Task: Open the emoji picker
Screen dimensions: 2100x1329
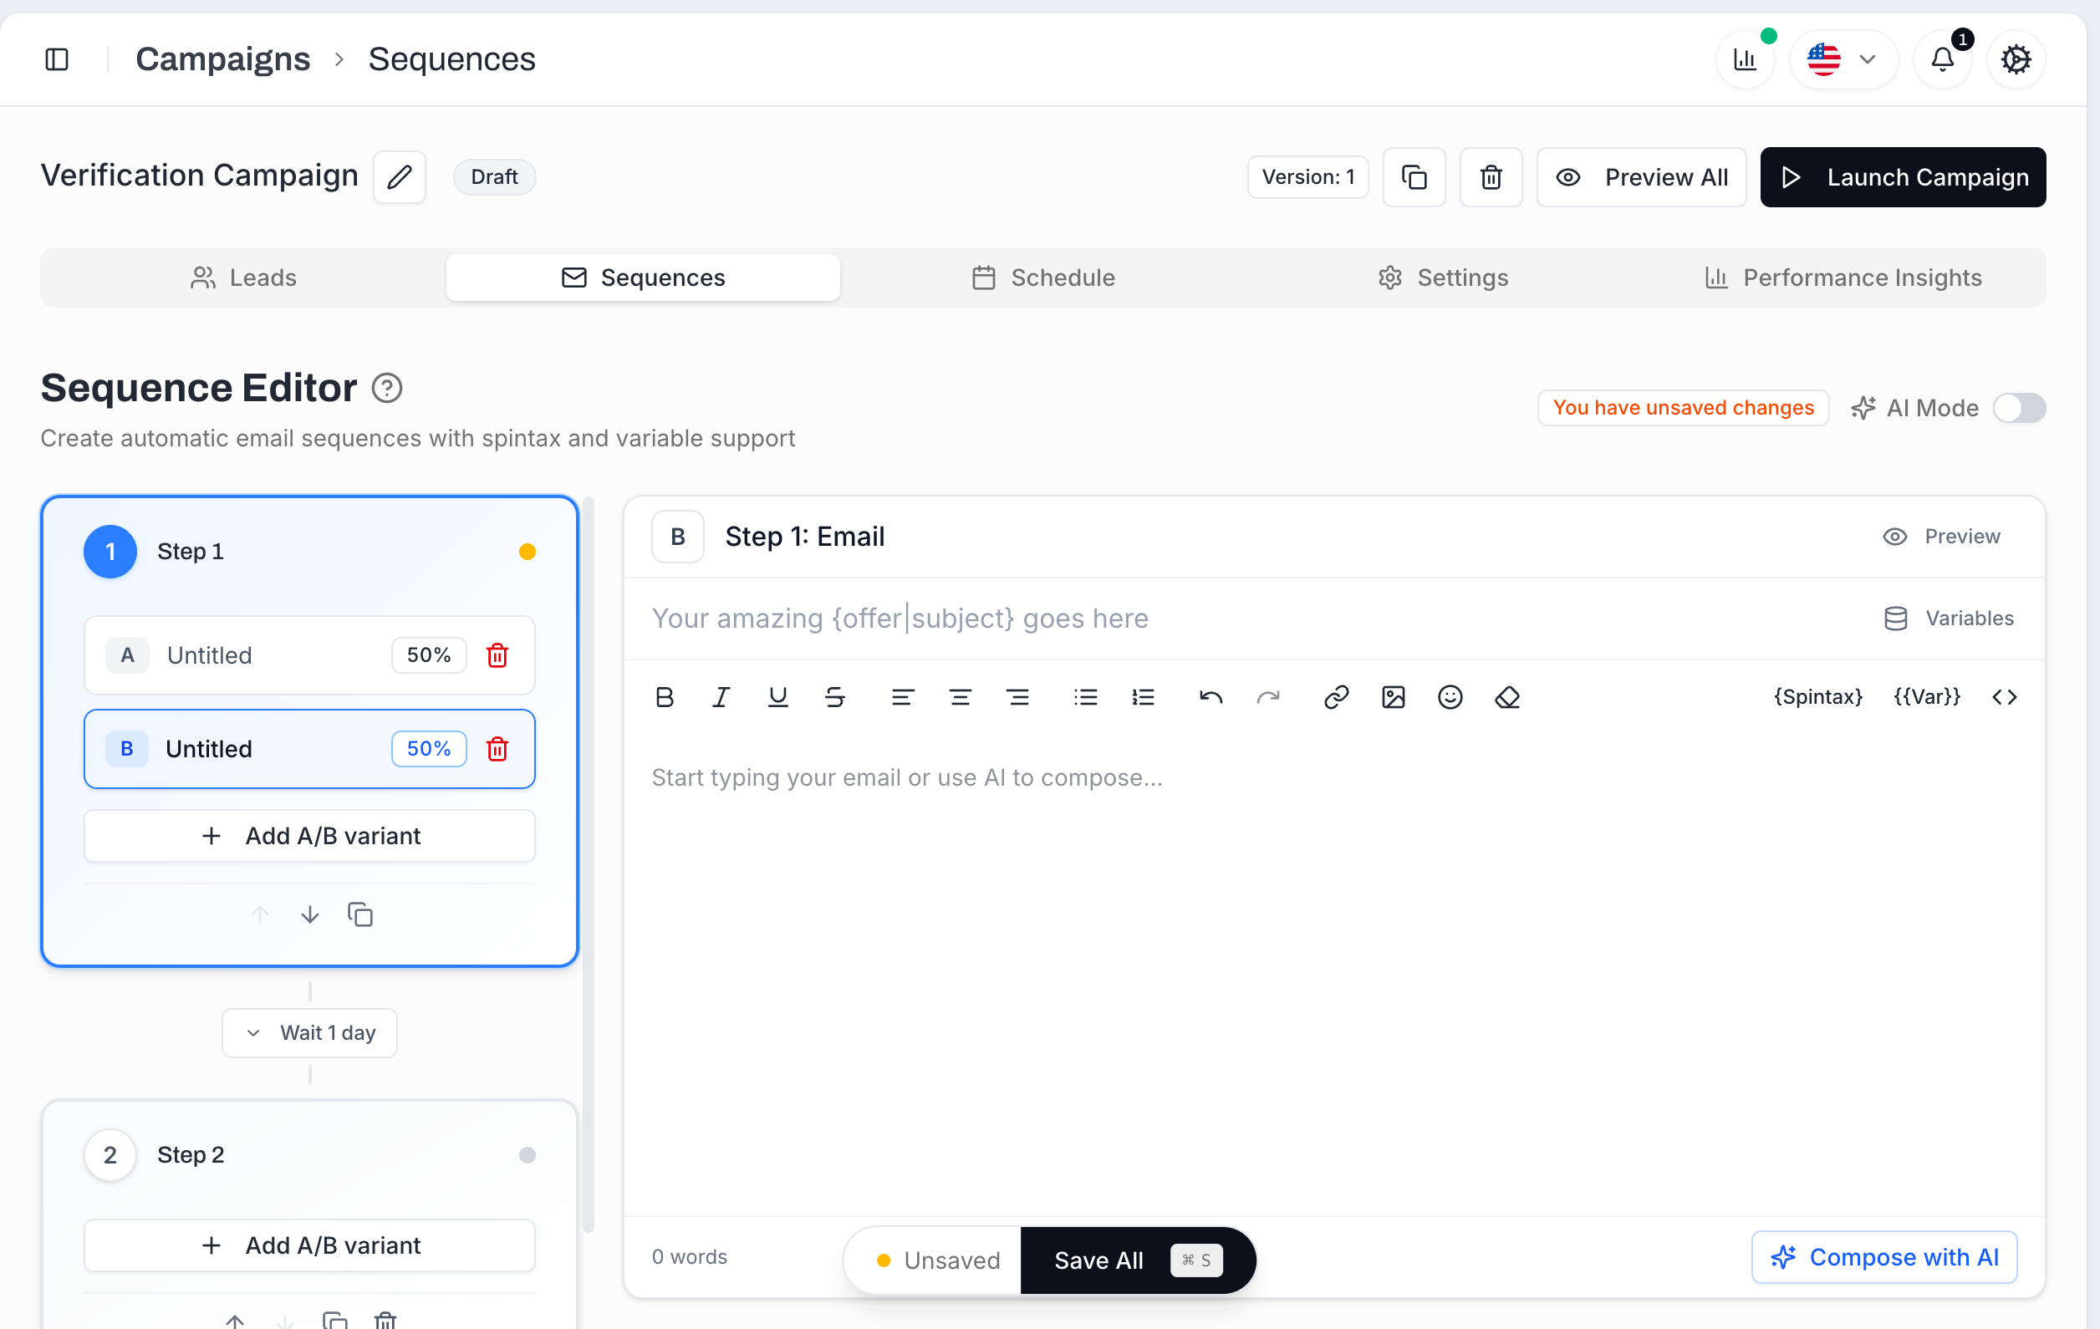Action: 1450,697
